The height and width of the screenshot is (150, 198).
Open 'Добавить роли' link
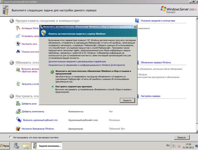pyautogui.click(x=29, y=104)
